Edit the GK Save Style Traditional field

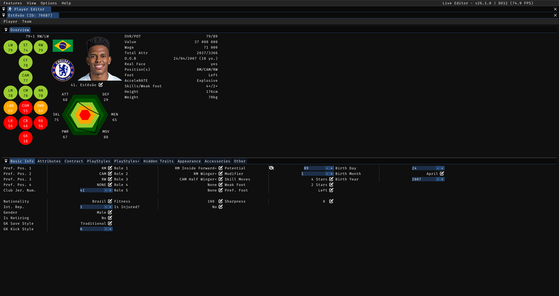click(x=110, y=224)
